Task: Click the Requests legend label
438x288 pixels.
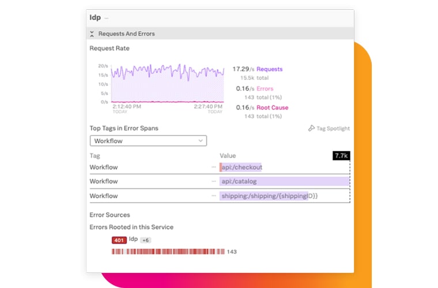Action: (x=270, y=69)
